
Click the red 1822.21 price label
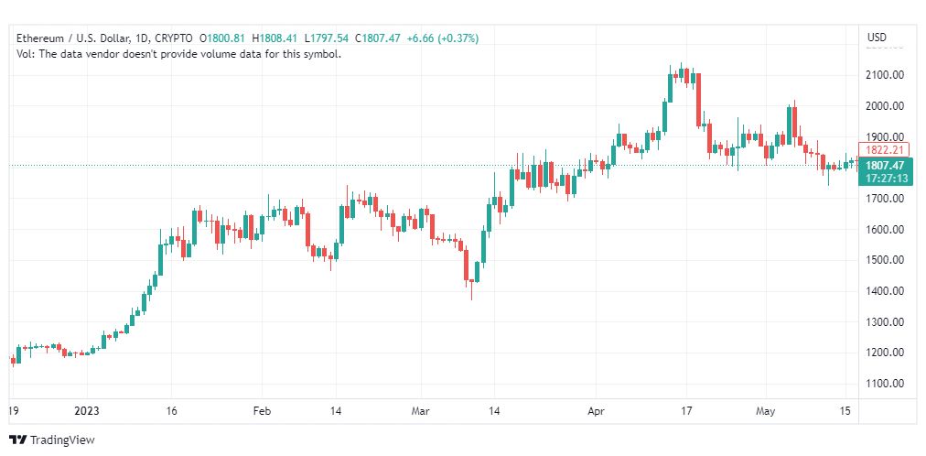coord(884,150)
